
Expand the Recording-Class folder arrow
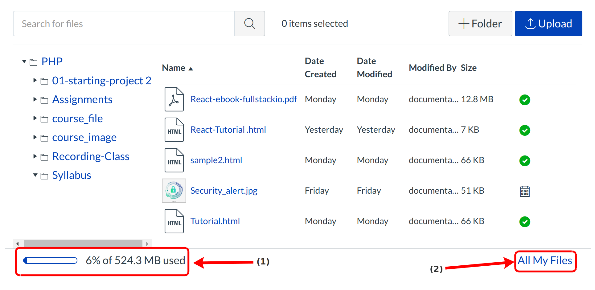(x=35, y=156)
